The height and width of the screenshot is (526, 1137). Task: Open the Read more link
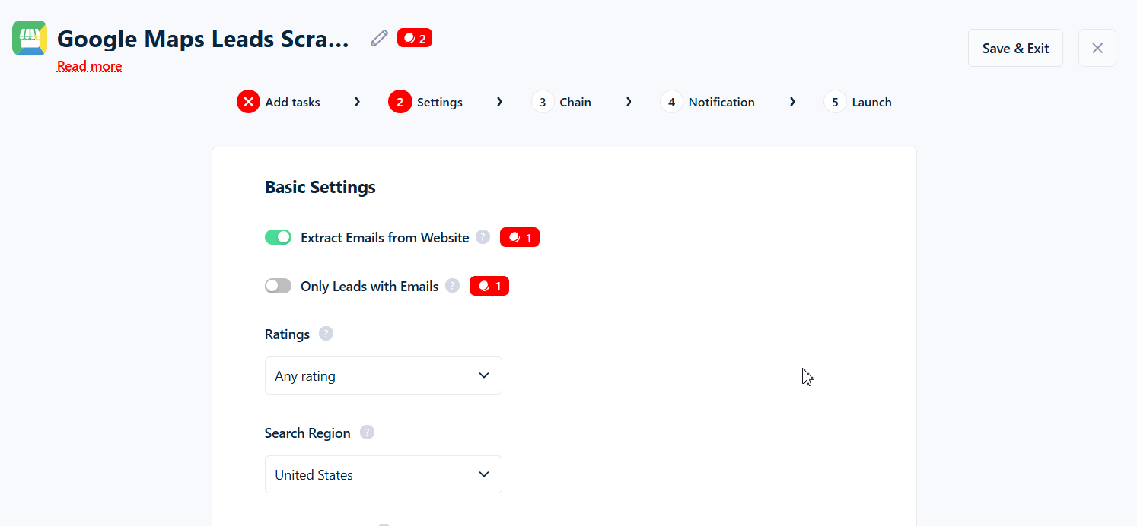point(89,66)
